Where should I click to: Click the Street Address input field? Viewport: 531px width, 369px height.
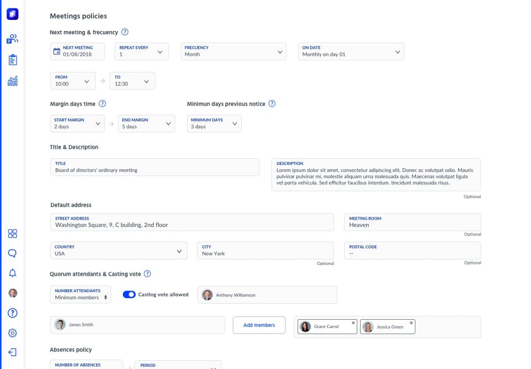192,222
